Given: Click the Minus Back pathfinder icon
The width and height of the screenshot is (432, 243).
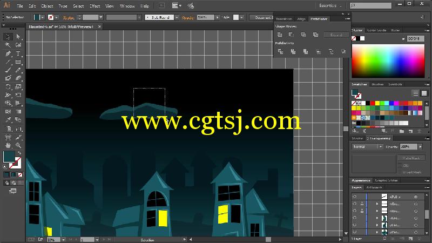Looking at the screenshot, I should pos(343,51).
